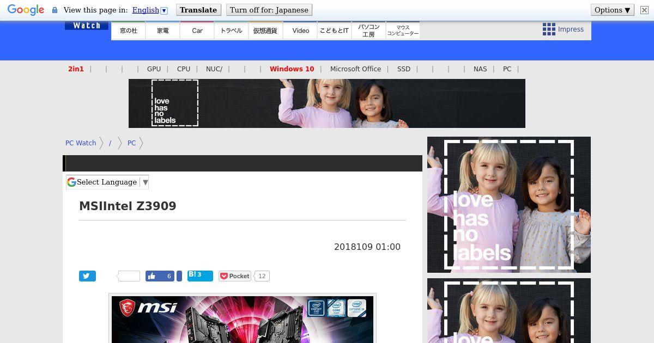Click the Pocket count 12
This screenshot has width=654, height=343.
coord(262,276)
